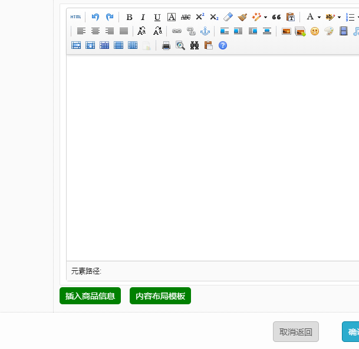359x349 pixels.
Task: Open the help question mark icon
Action: 223,45
